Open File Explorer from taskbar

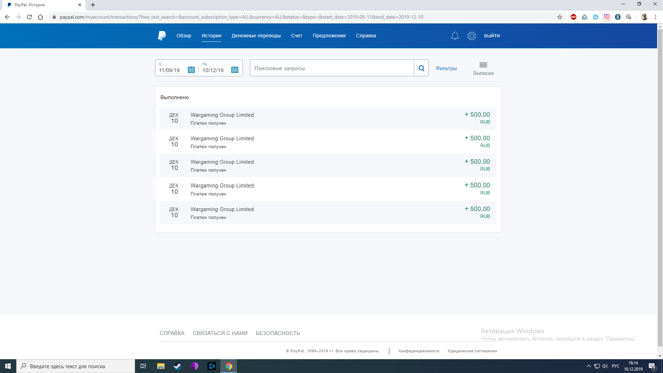tap(161, 366)
